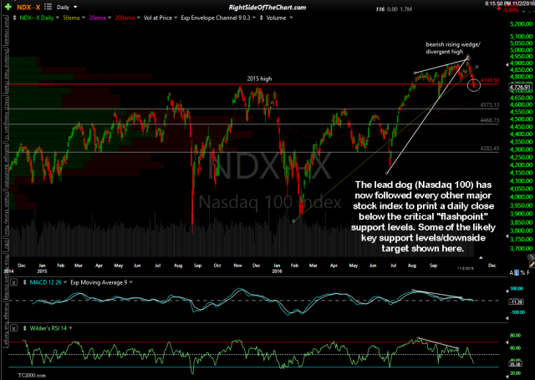Click the 4749.50 red resistance level label
The image size is (535, 380).
click(x=490, y=80)
